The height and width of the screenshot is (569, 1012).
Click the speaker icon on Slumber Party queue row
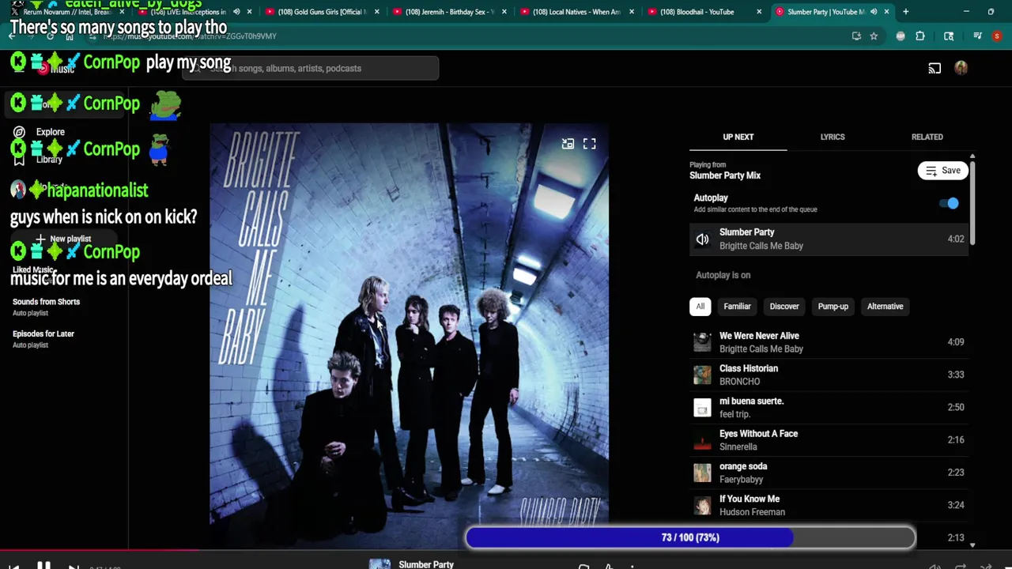click(702, 239)
